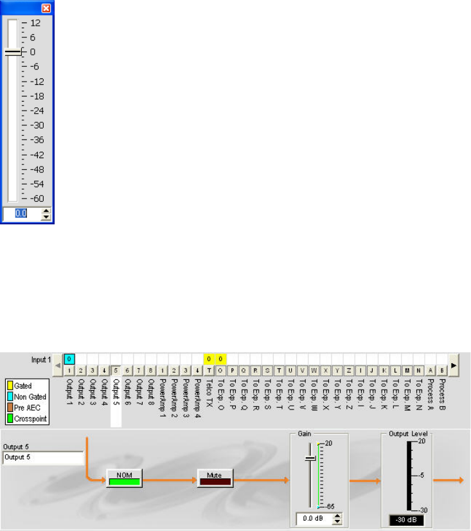Increase the fader popup value with up arrow
The image size is (471, 531).
point(46,211)
